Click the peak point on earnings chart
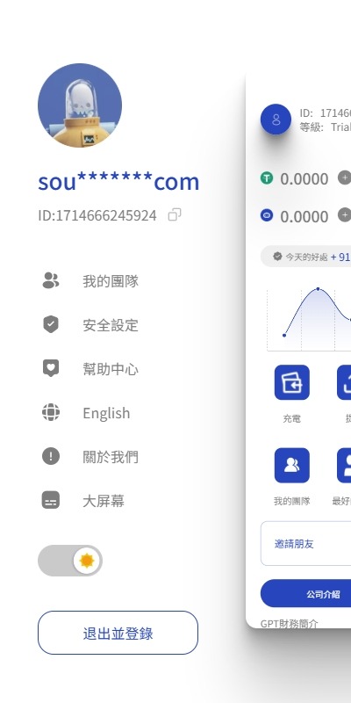 pos(319,289)
